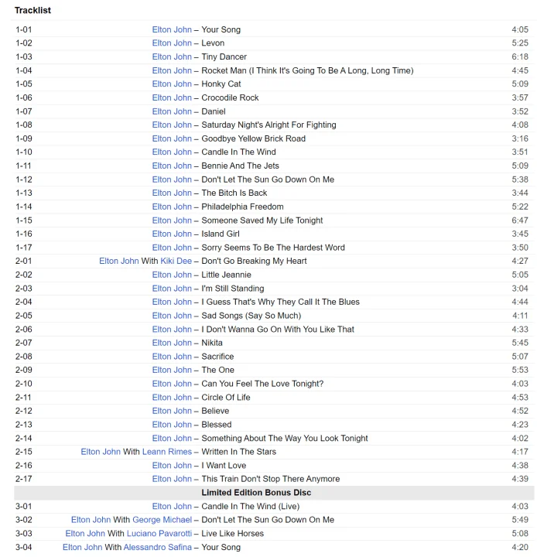537x557 pixels.
Task: Click duration 6:18 for Tiny Dancer
Action: 520,56
